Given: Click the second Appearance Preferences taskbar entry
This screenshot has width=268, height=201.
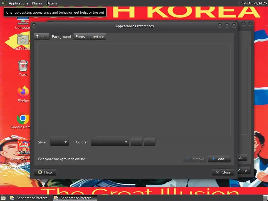Looking at the screenshot, I should (x=75, y=198).
